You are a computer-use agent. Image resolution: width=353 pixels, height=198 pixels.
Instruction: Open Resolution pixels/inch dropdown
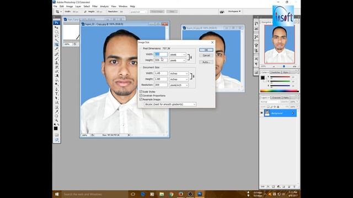179,85
